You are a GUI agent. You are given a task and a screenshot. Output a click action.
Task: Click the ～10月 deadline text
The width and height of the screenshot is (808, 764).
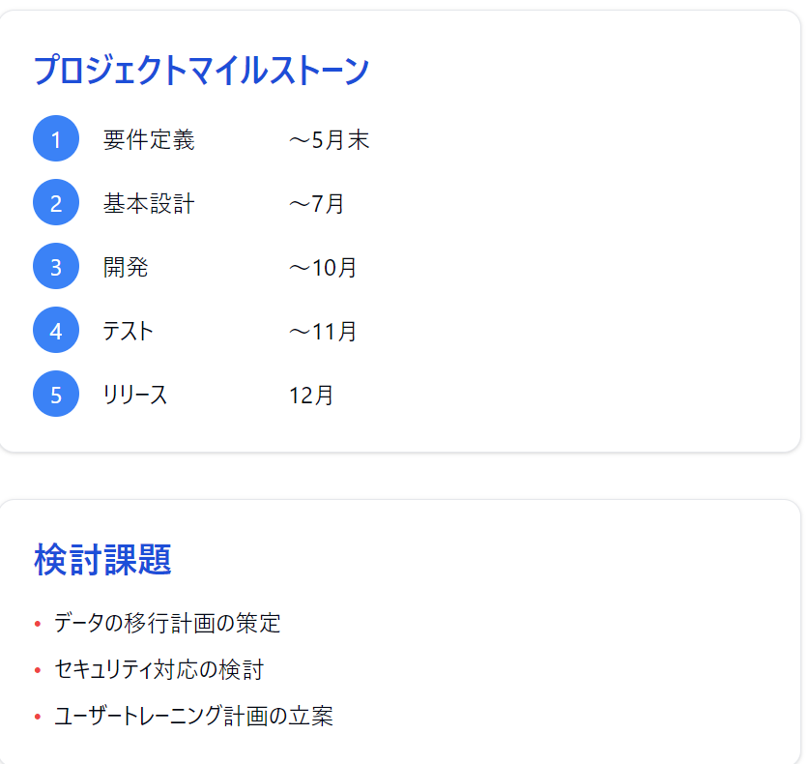[x=323, y=267]
